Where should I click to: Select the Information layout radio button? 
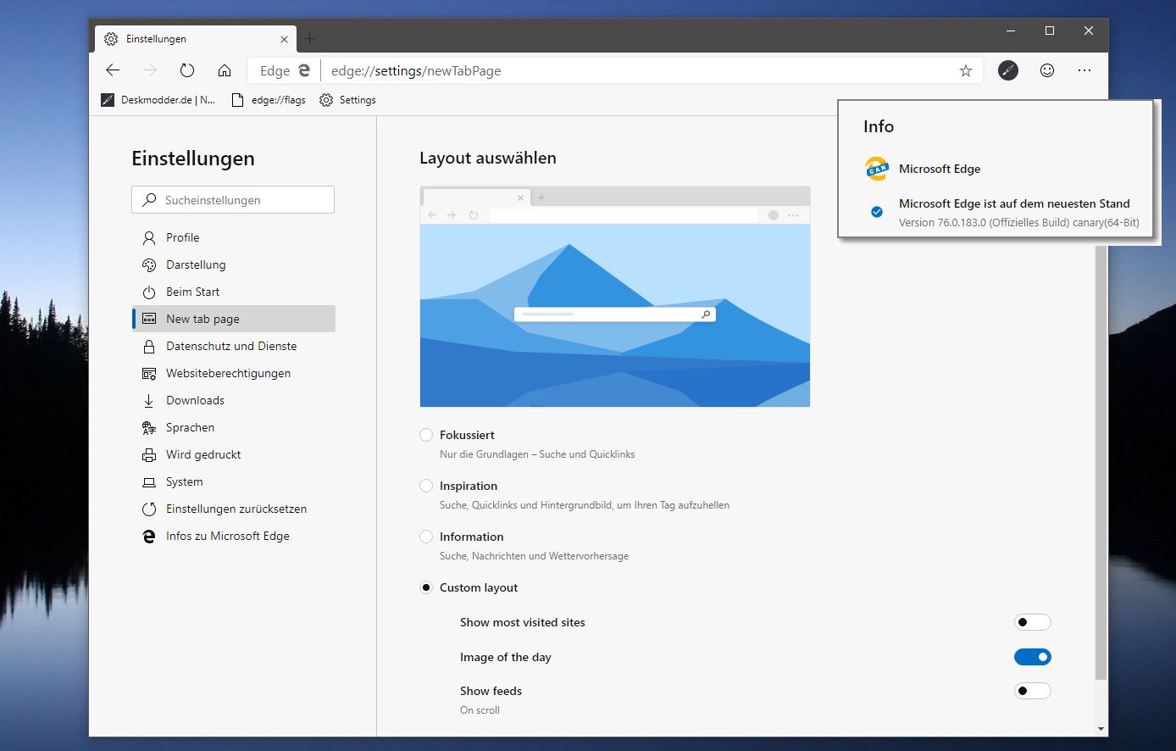(x=426, y=537)
